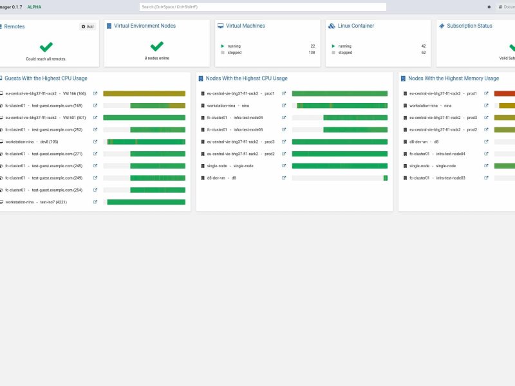Open external link for dev8 (105) guest

pos(95,142)
